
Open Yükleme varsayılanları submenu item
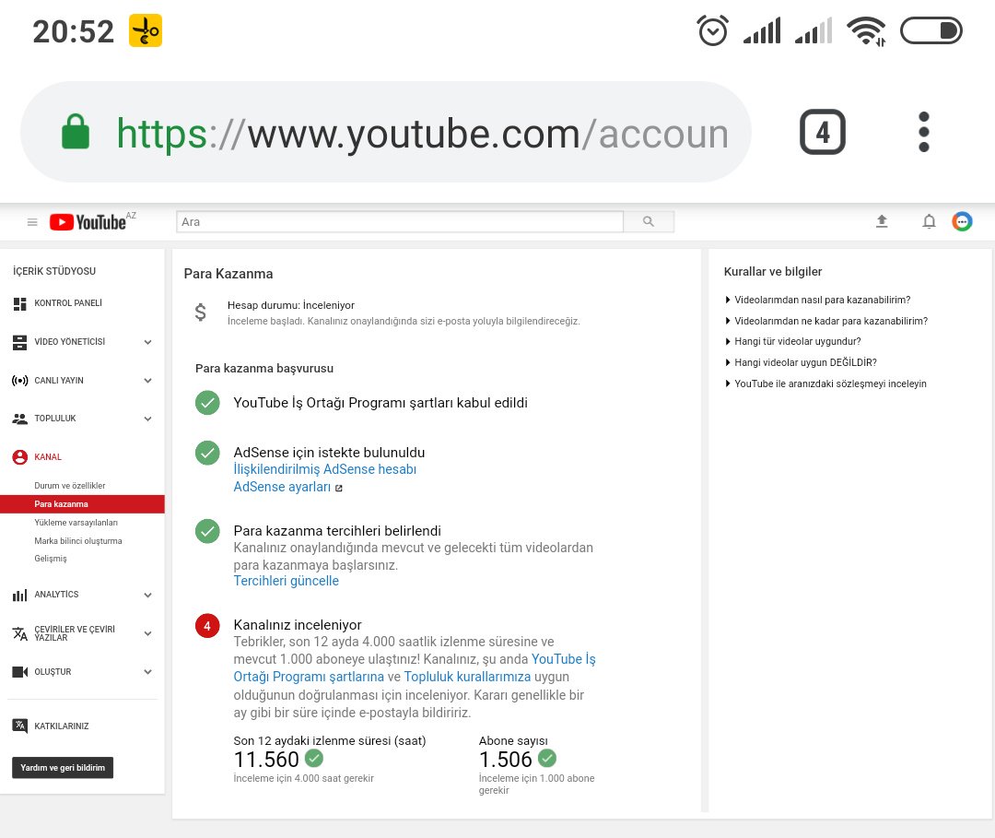[x=76, y=523]
